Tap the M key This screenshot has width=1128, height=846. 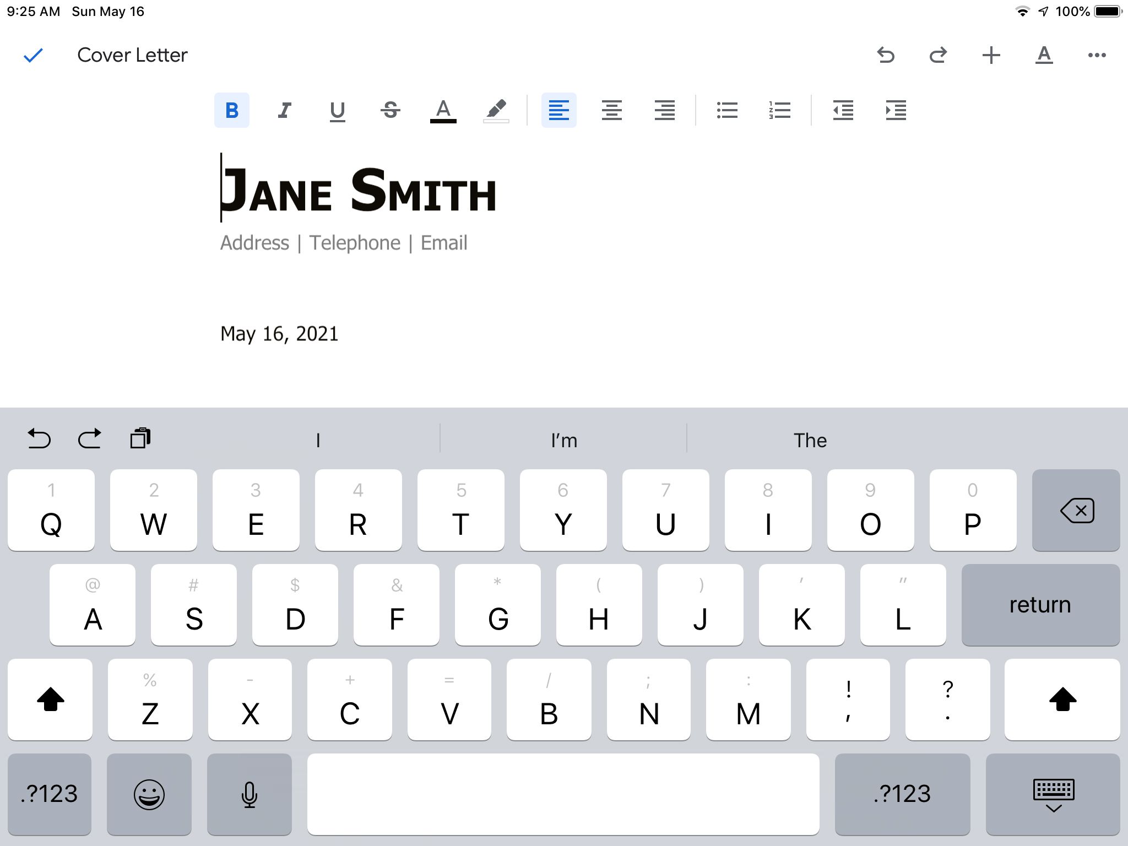tap(749, 699)
